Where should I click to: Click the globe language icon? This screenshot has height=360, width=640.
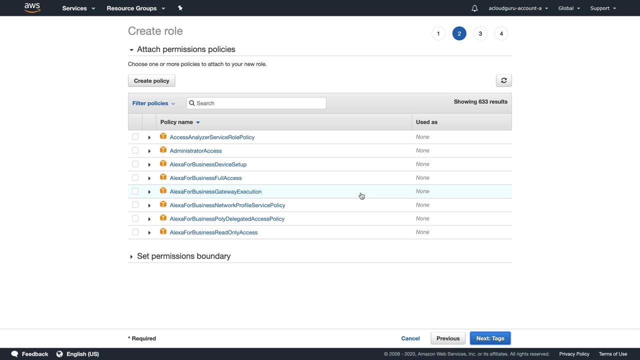tap(59, 354)
